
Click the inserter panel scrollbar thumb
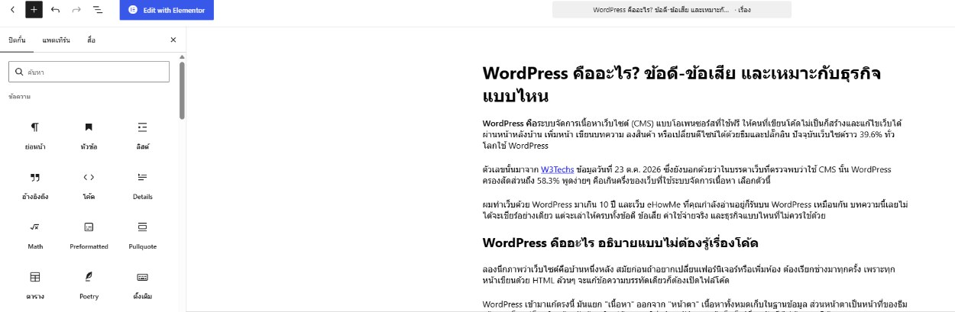[182, 90]
